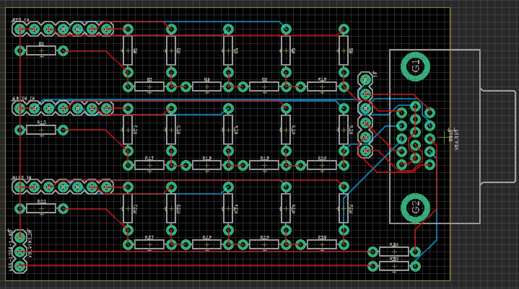519x289 pixels.
Task: Select resistor R19's body
Action: pos(264,165)
